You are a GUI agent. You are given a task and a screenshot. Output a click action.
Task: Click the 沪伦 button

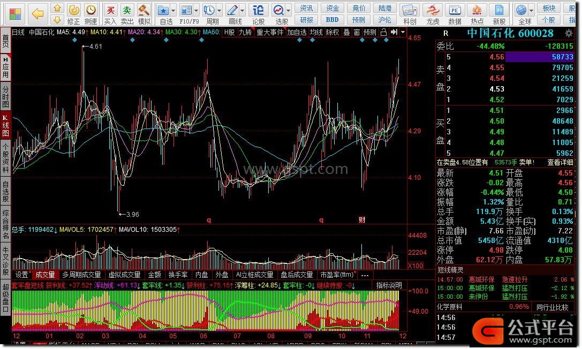384,20
